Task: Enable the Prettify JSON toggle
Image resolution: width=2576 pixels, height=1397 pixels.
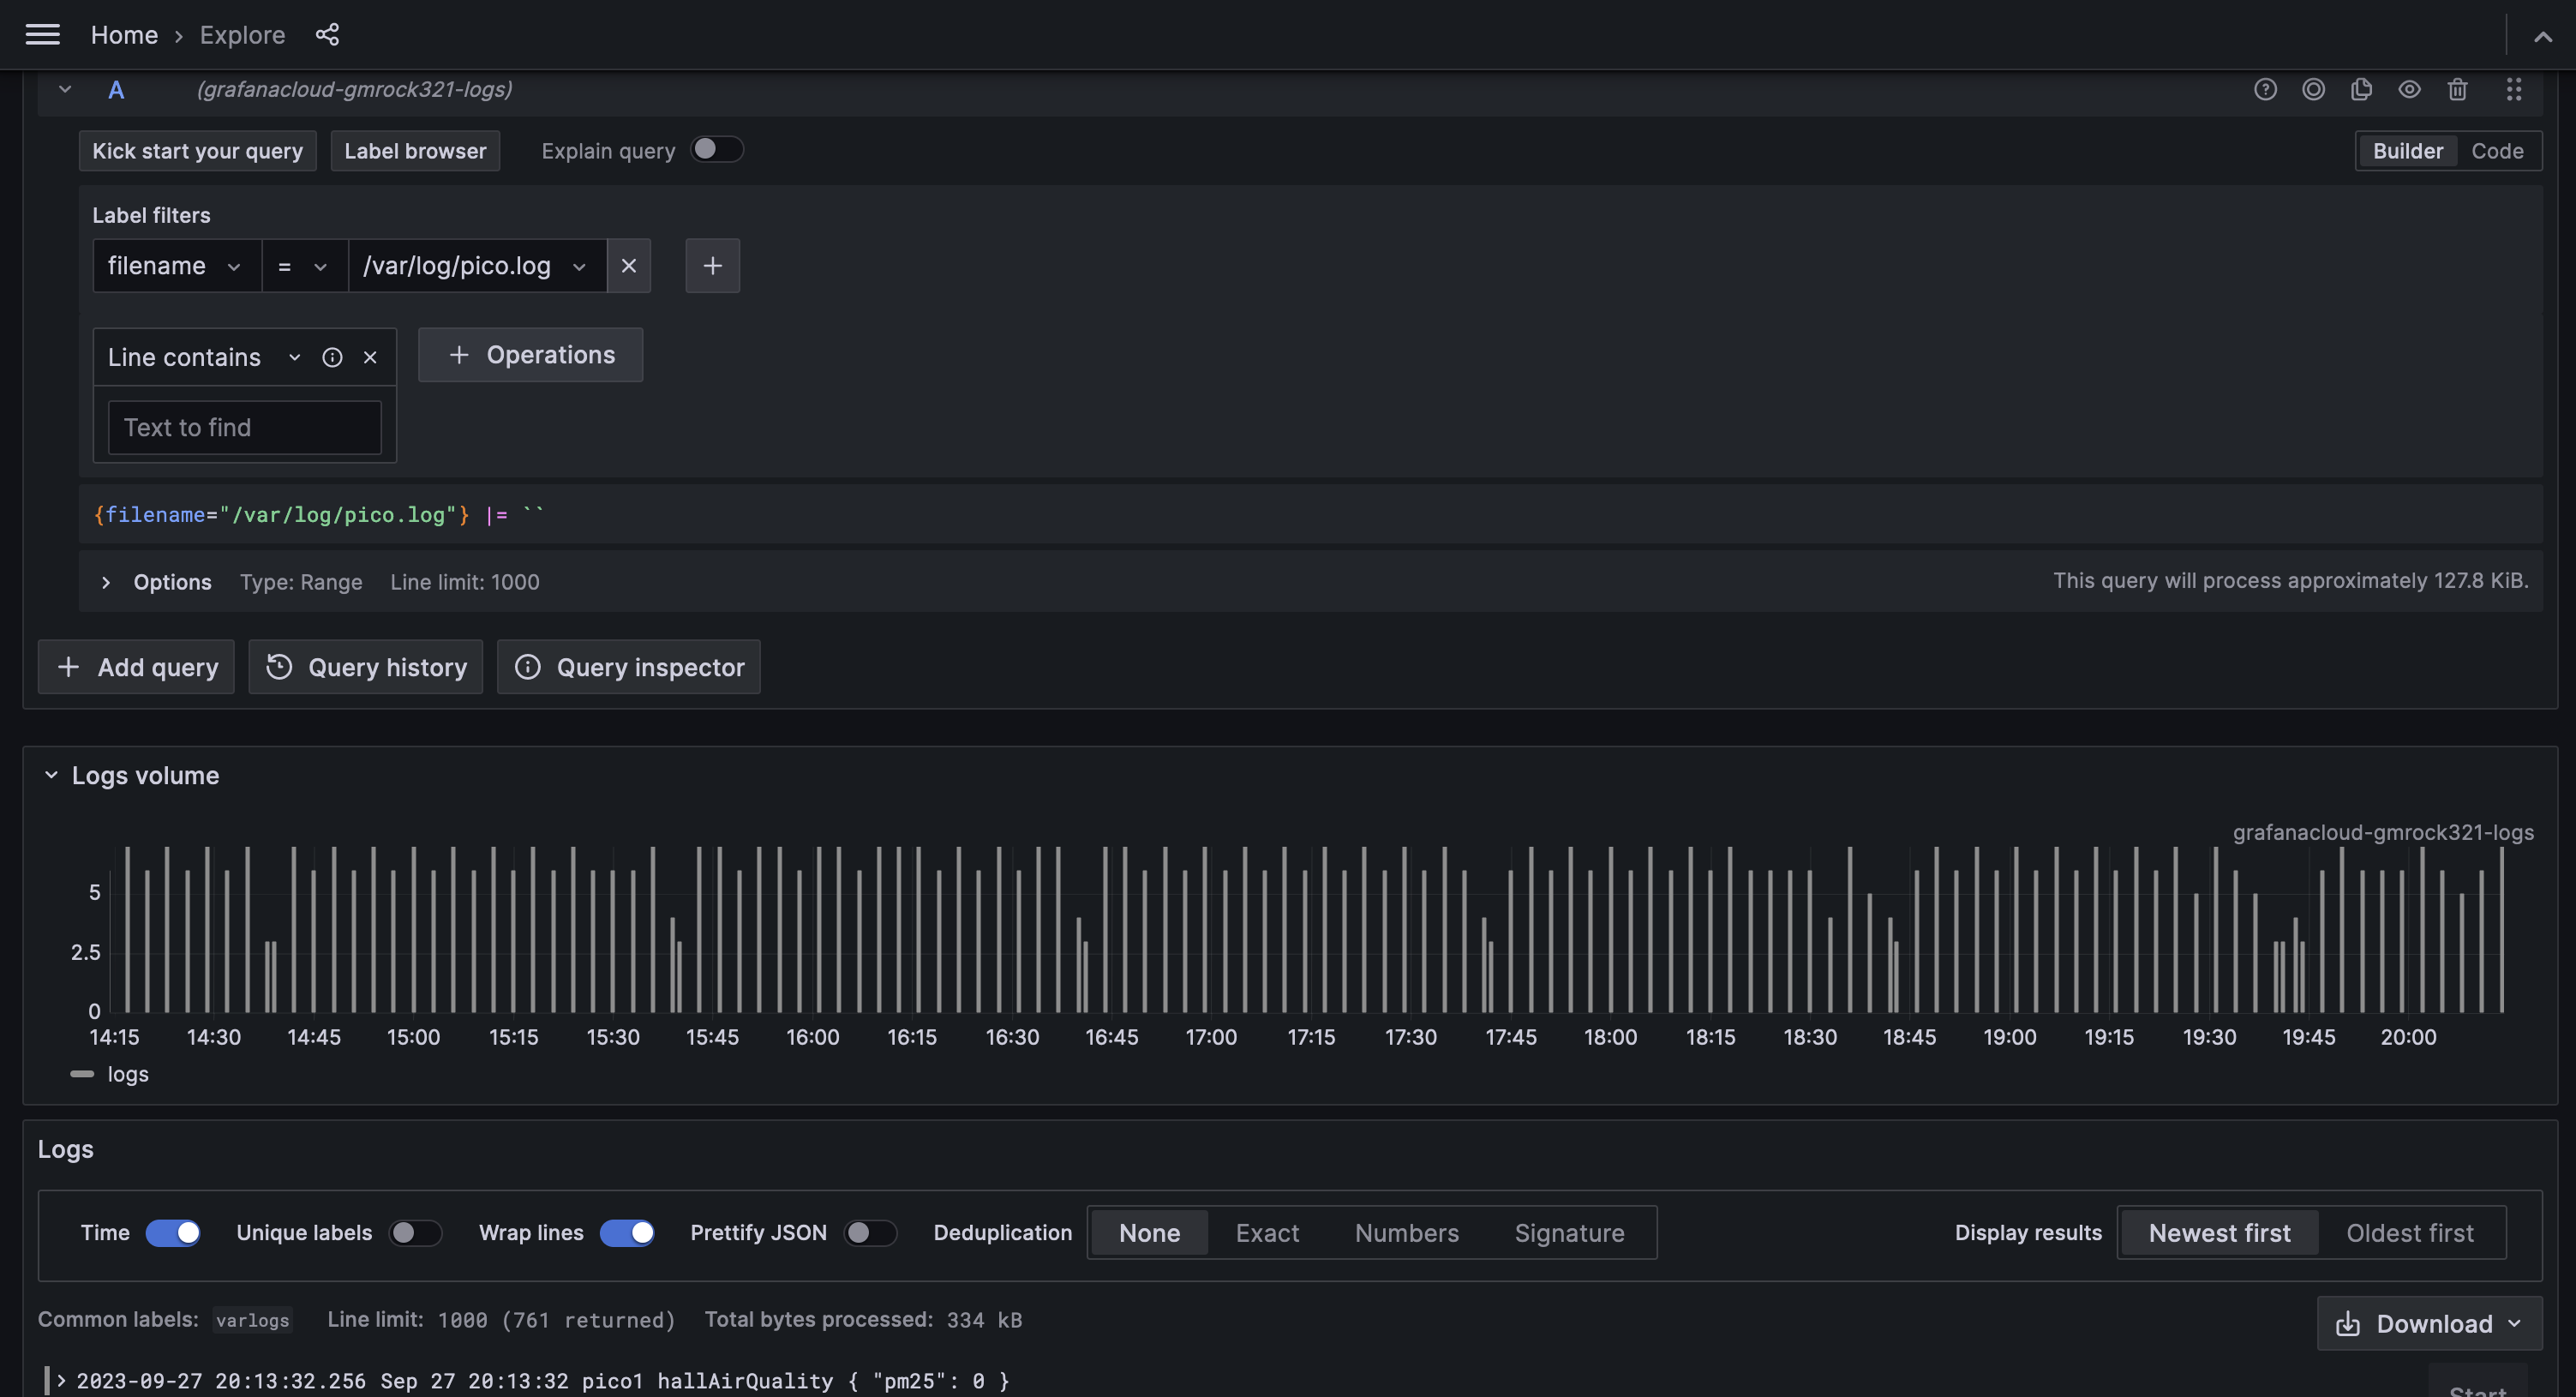Action: (869, 1233)
